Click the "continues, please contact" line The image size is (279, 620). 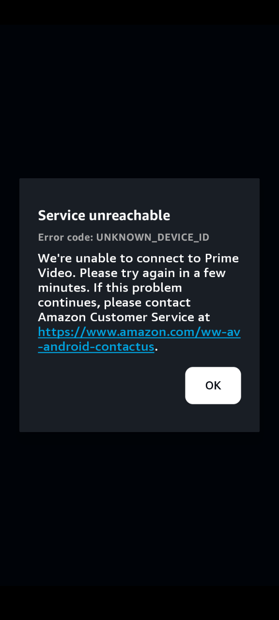pos(114,303)
